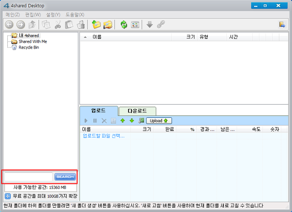This screenshot has width=292, height=212.
Task: Click the Download arrow toolbar icon
Action: click(149, 25)
